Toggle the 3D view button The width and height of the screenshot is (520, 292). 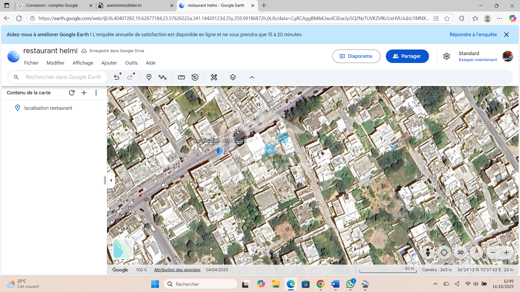click(460, 253)
